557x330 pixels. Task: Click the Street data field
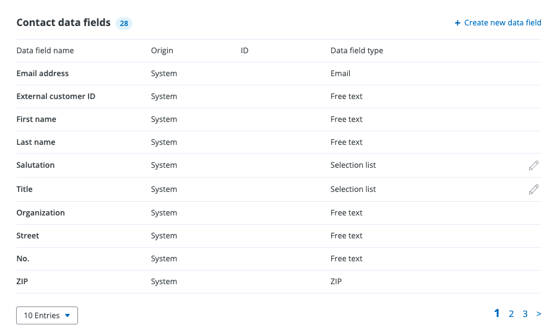tap(28, 236)
